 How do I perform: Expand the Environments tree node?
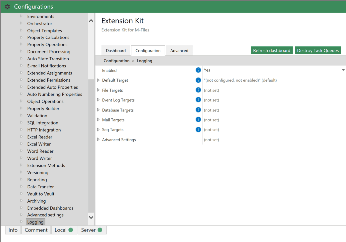tap(21, 16)
